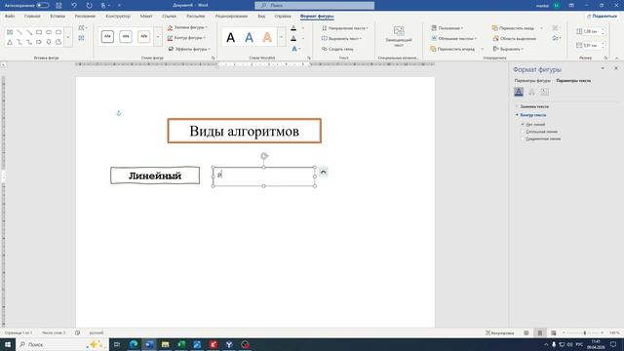This screenshot has height=351, width=624.
Task: Open the Рисование ribbon tab
Action: (85, 17)
